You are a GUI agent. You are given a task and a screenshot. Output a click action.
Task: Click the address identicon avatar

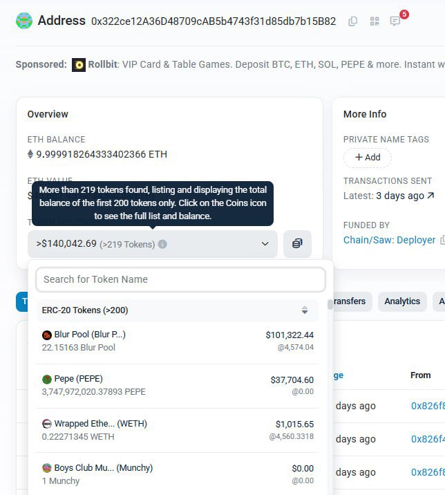pos(24,21)
